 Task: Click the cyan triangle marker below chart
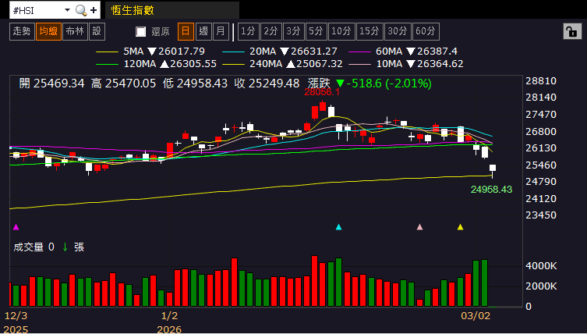(x=339, y=227)
